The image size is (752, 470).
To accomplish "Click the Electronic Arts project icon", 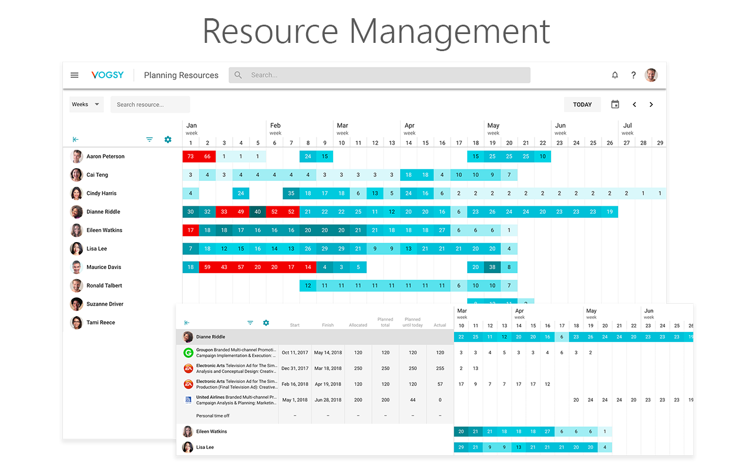I will pyautogui.click(x=187, y=368).
